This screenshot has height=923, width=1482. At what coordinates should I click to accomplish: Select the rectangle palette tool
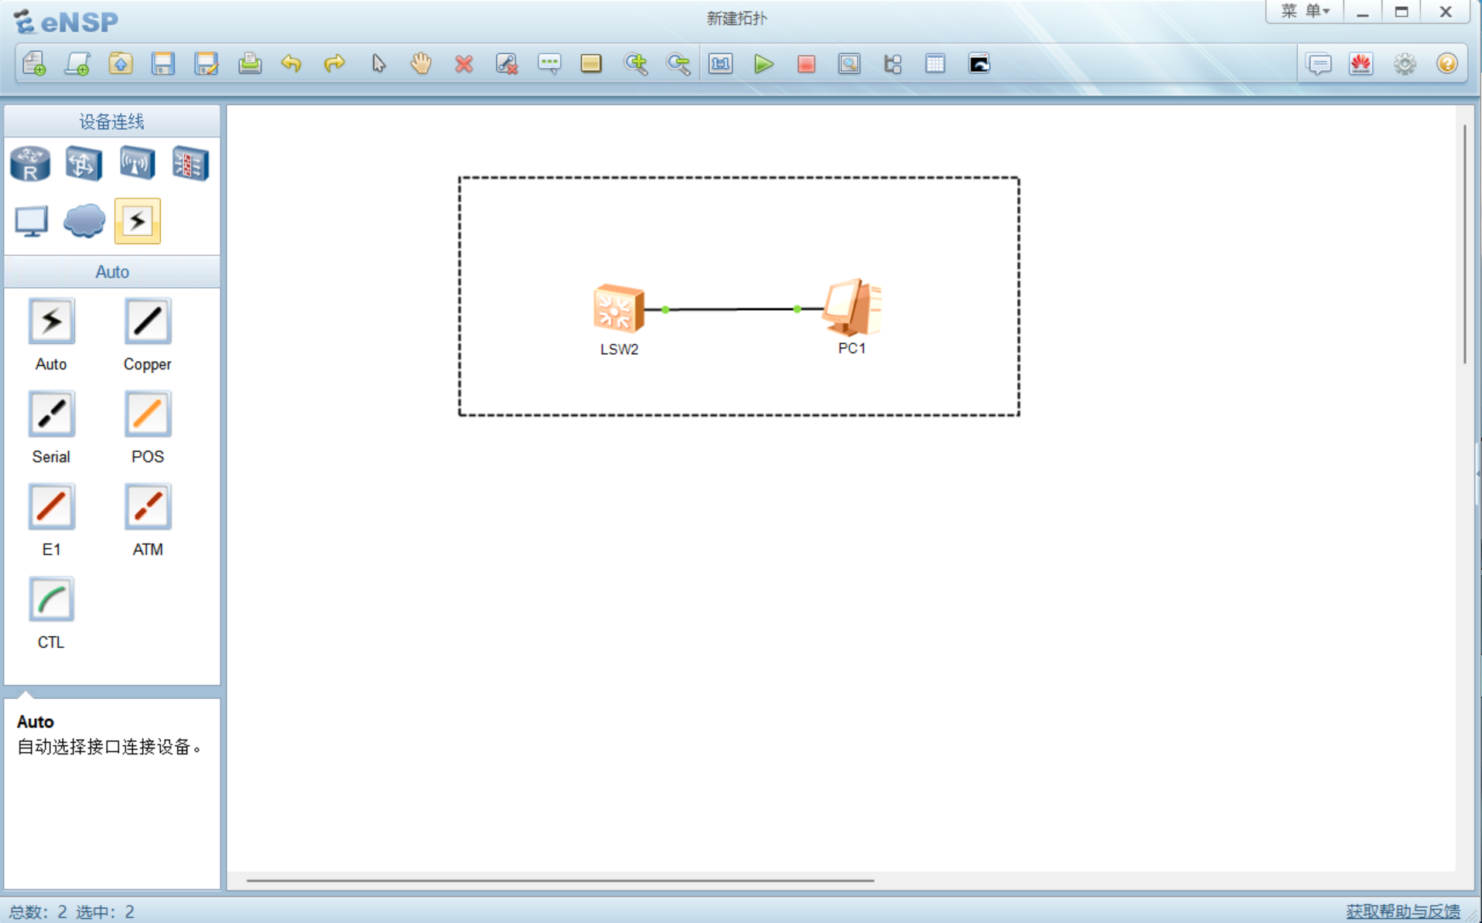(x=591, y=63)
